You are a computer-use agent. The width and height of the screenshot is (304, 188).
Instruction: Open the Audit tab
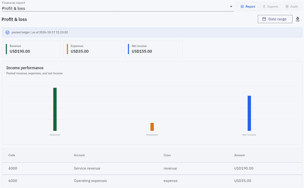(x=292, y=7)
